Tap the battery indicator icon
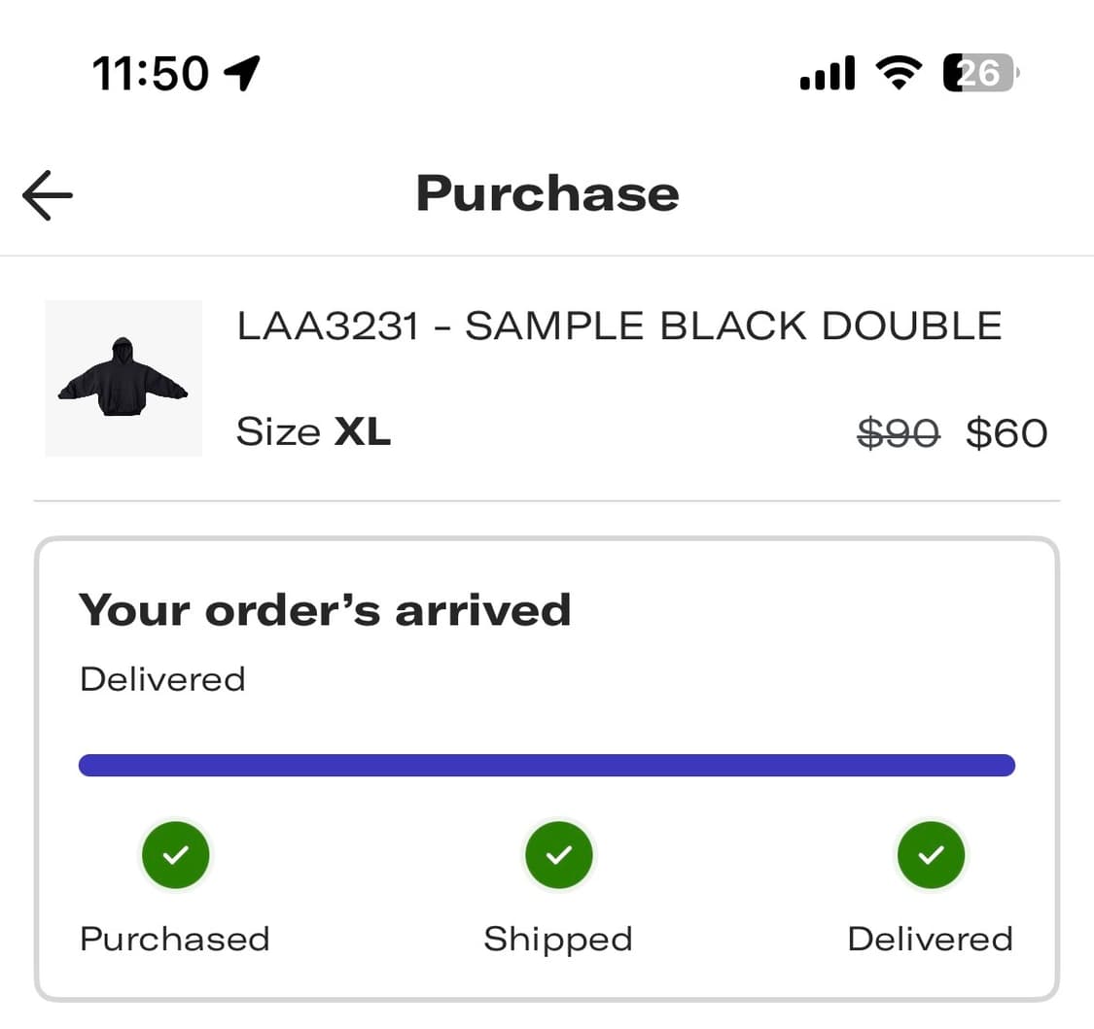The image size is (1094, 1029). click(980, 73)
